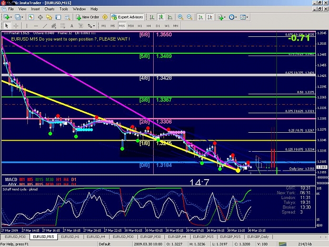Switch to the H4 timeframe
The height and width of the screenshot is (247, 329).
149,26
